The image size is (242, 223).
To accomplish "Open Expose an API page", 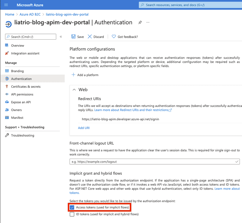I will [x=21, y=102].
